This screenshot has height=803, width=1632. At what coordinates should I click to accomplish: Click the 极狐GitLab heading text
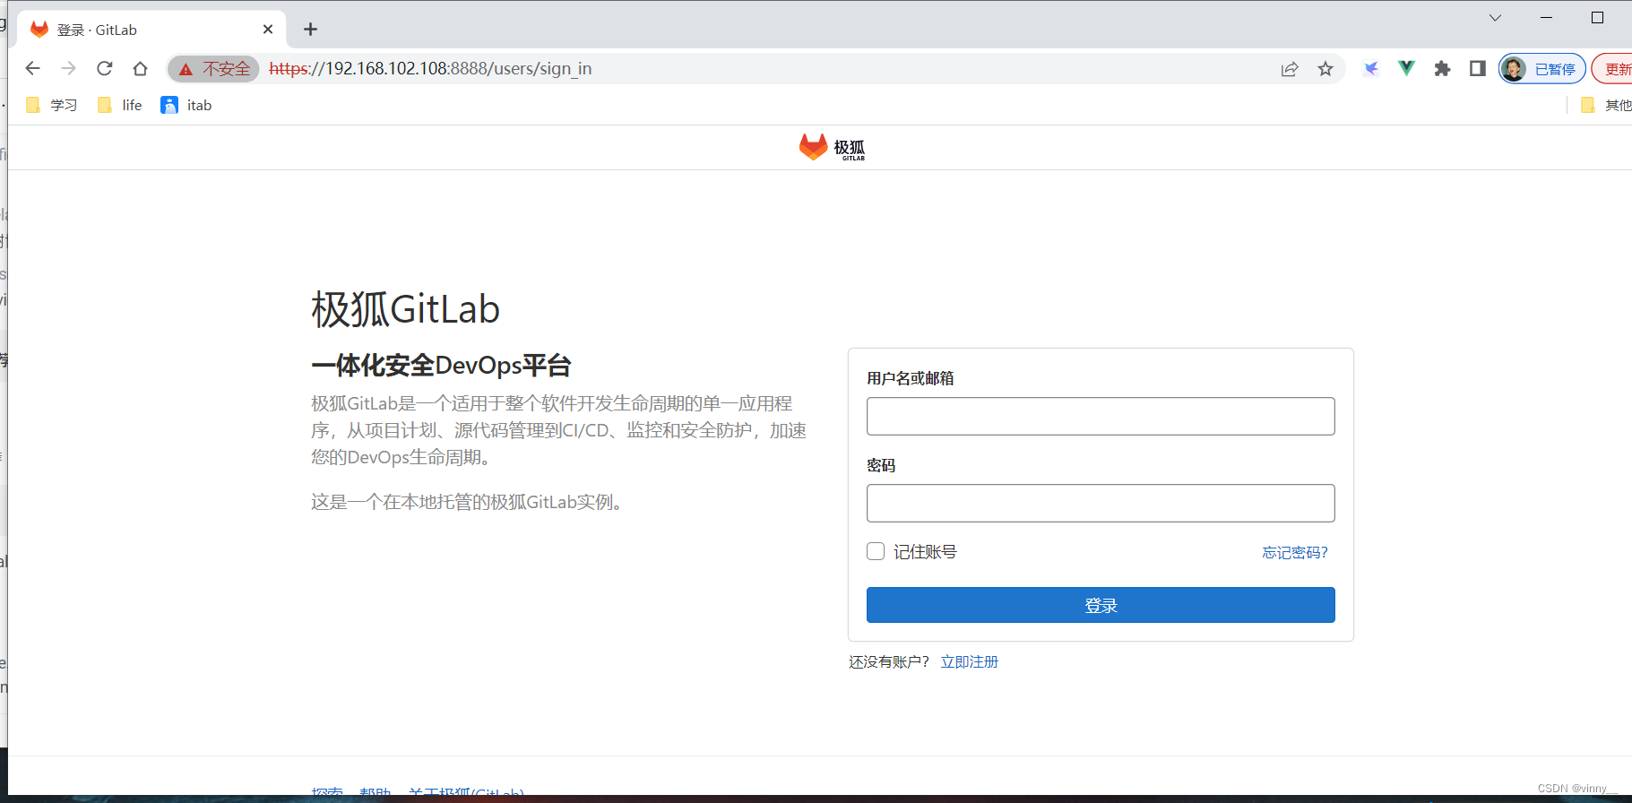click(405, 309)
